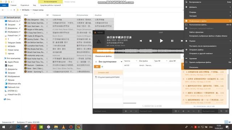
Task: Open Telegram Desktop in the Explorer sidebar
Action: [x=13, y=43]
